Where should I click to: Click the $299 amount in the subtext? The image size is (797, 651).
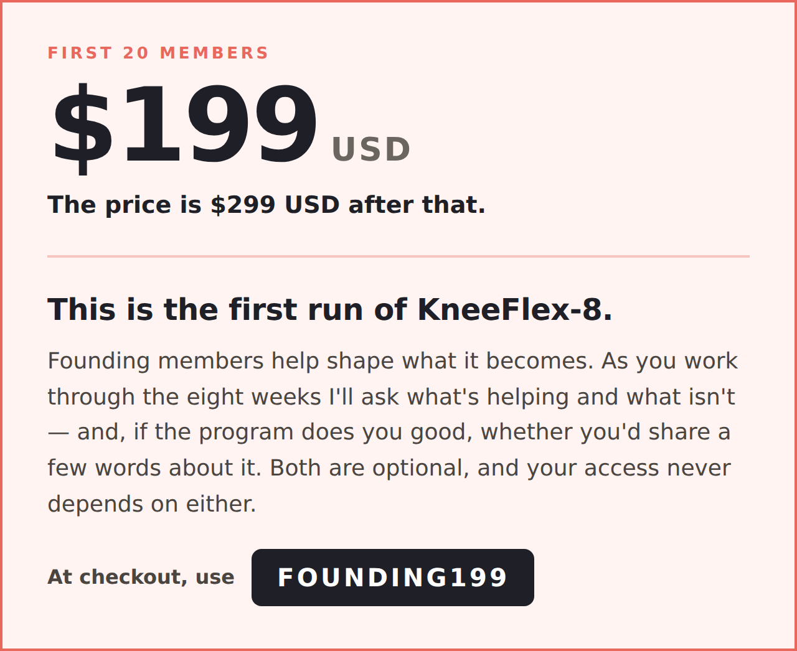[x=243, y=205]
